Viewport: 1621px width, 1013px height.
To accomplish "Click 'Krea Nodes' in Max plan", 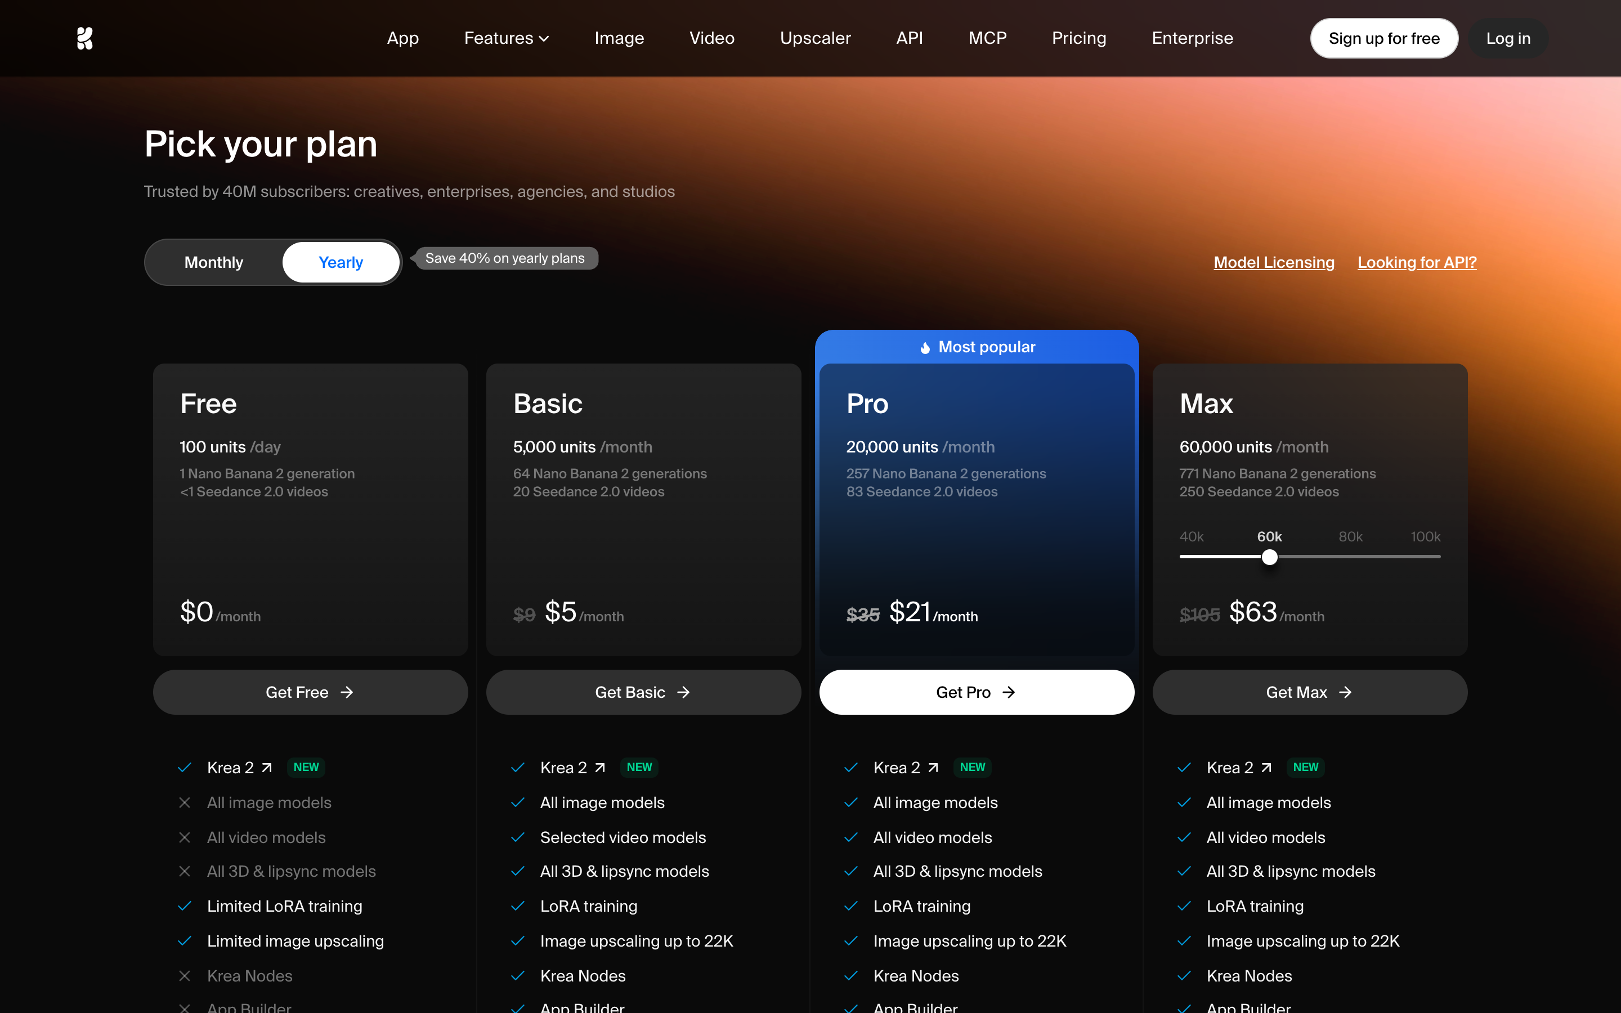I will point(1248,976).
